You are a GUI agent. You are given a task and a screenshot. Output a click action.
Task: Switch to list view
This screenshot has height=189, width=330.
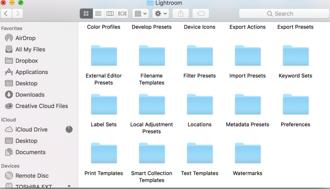coord(98,14)
